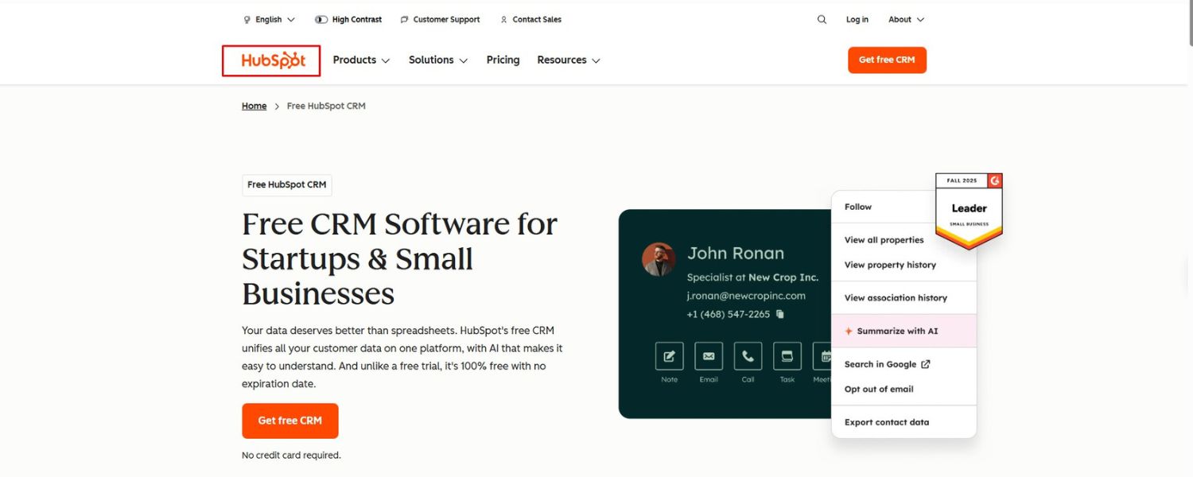Click the G2 Fall 2025 Leader badge
Screen dimensions: 1193x477
coord(968,209)
